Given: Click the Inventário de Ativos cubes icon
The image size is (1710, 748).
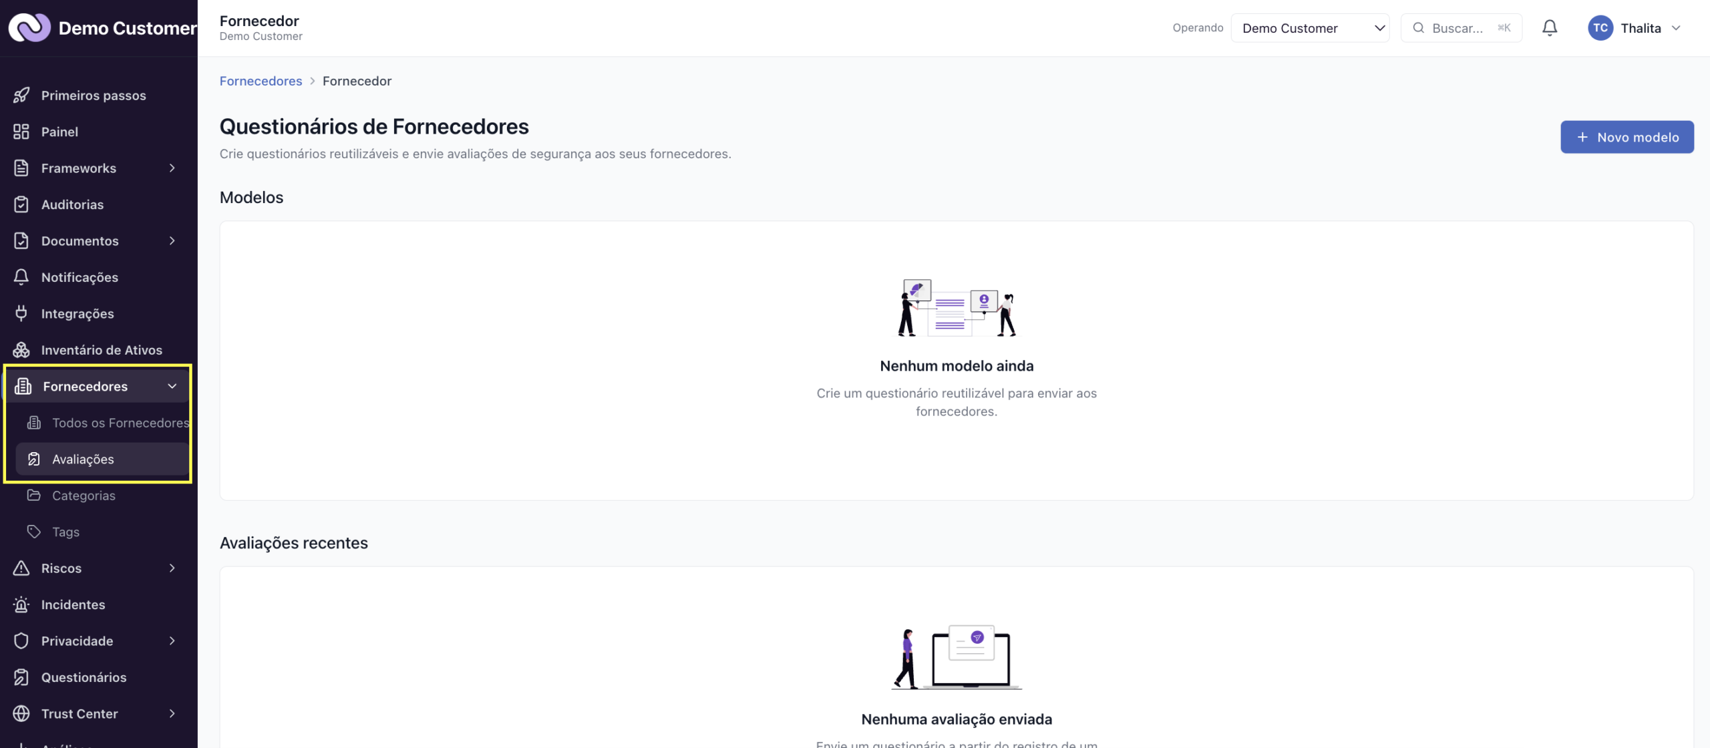Looking at the screenshot, I should click(x=21, y=350).
